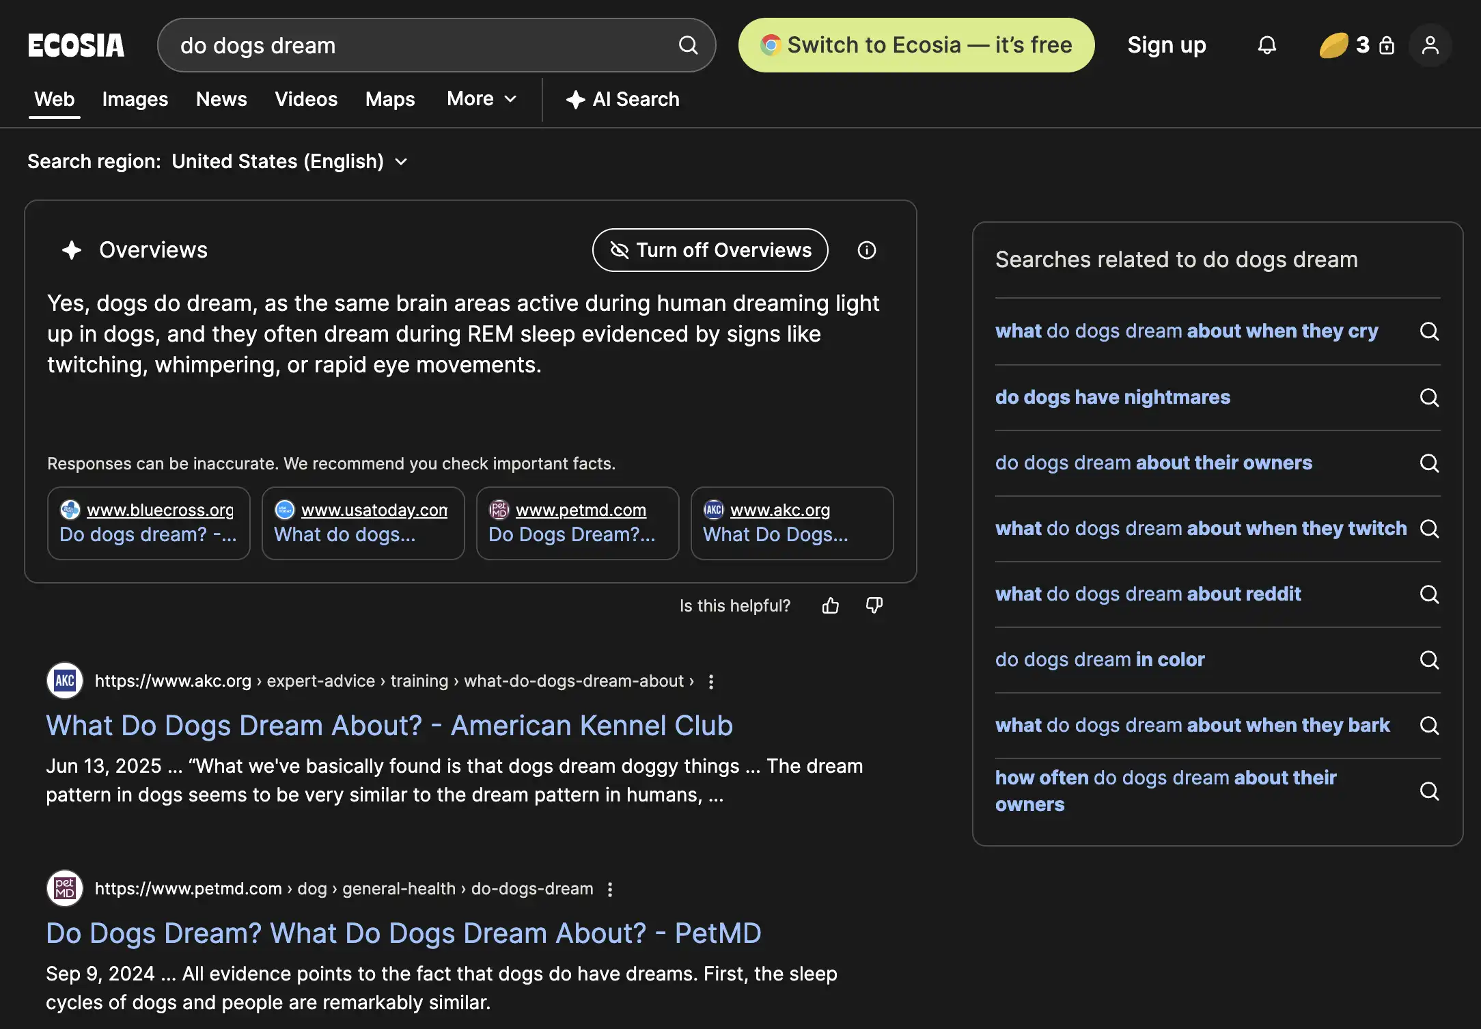
Task: Give thumbs up to the overview
Action: (830, 605)
